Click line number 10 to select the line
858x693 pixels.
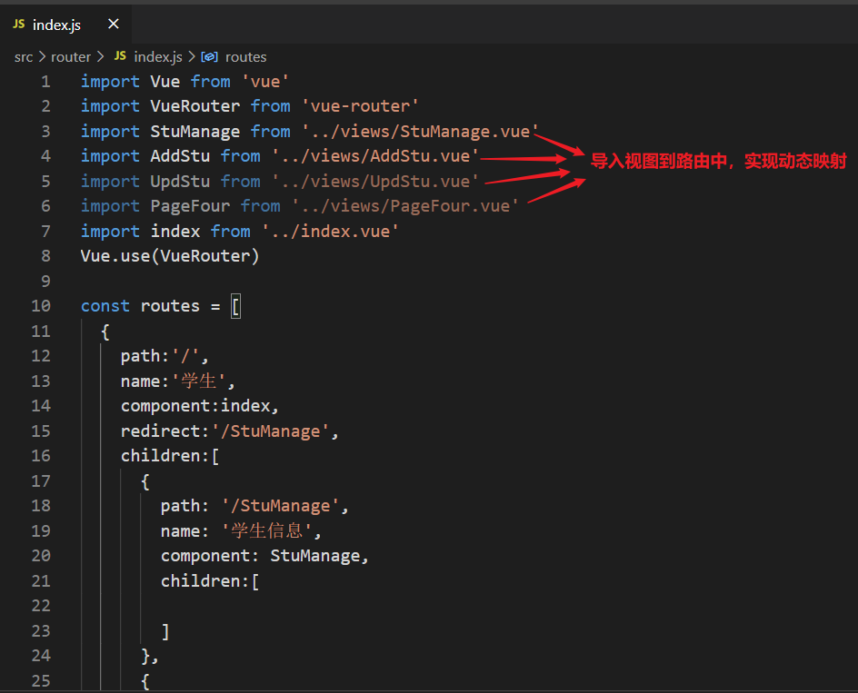click(41, 305)
